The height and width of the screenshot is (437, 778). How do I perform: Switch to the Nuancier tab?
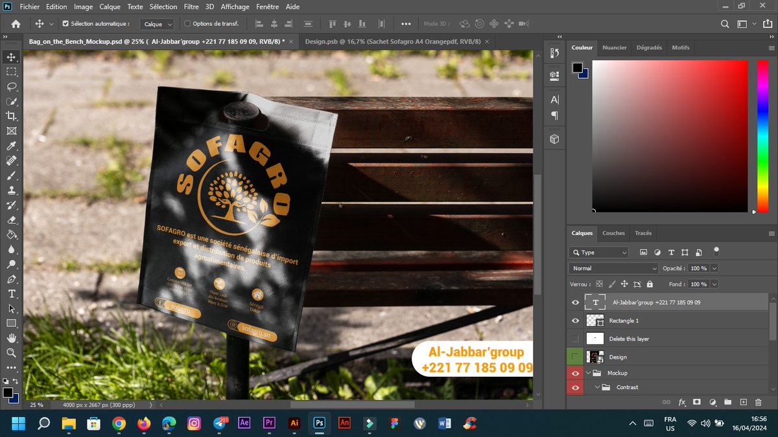click(x=615, y=48)
